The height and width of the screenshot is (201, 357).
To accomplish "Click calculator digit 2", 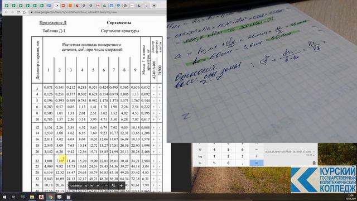I will [228, 156].
